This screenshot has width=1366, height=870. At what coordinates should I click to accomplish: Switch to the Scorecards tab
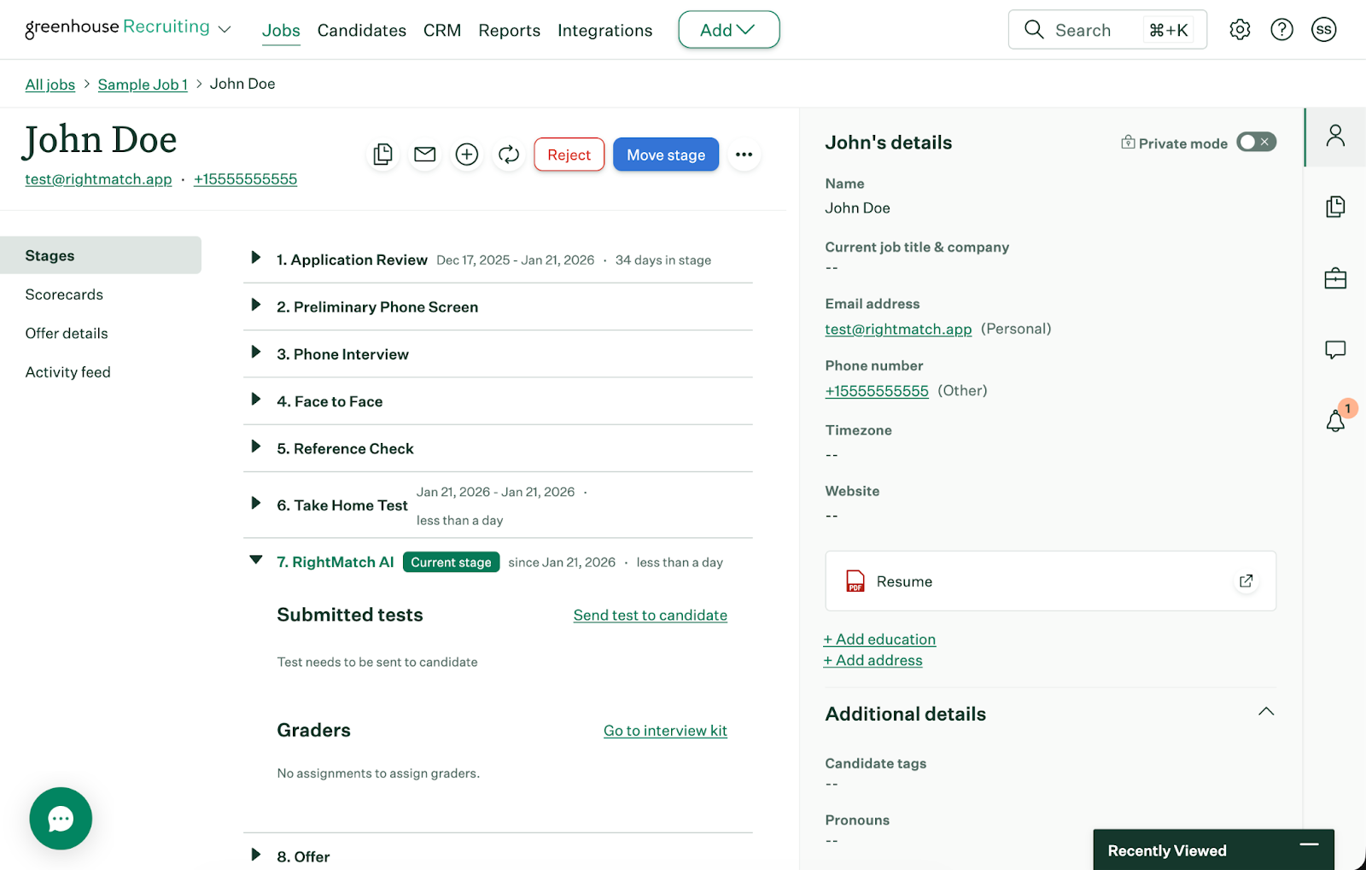(64, 295)
